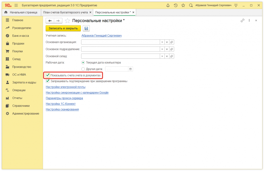The width and height of the screenshot is (264, 171).
Task: Open Банк и касса section
Action: [21, 36]
